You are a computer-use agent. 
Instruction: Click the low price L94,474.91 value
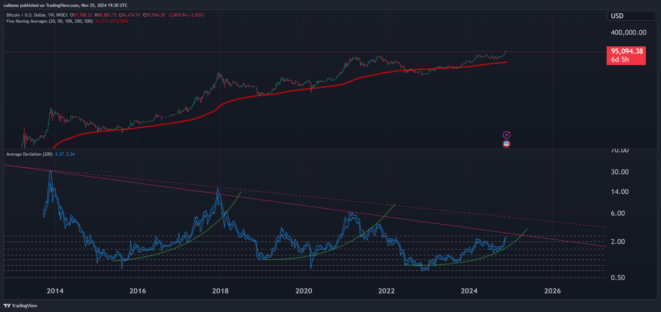coord(130,15)
